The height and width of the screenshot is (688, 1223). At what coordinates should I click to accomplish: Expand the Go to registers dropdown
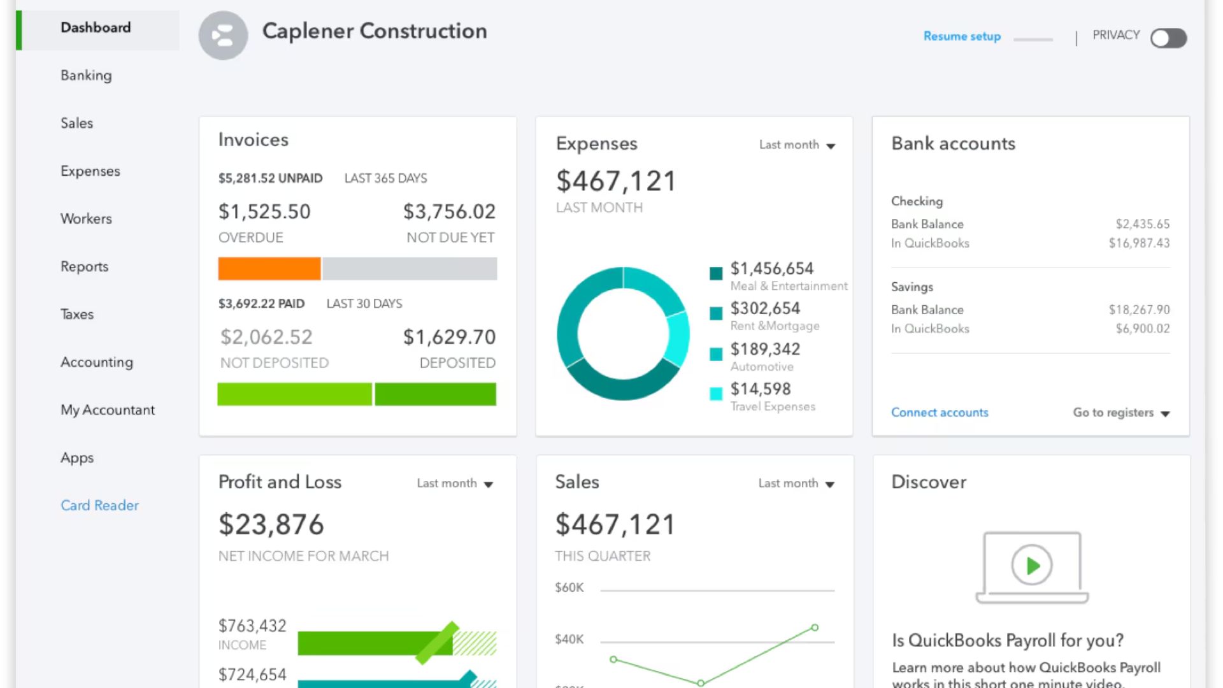point(1121,413)
